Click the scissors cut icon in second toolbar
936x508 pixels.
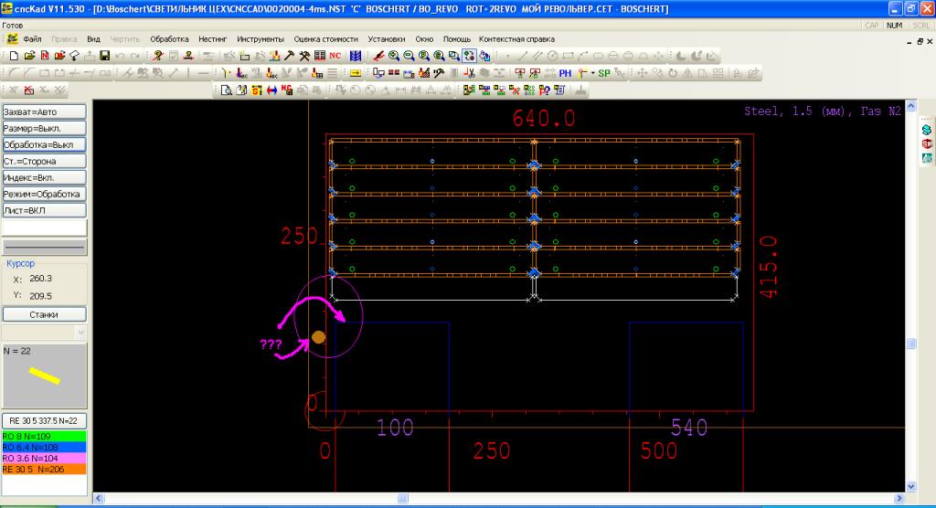tap(469, 73)
